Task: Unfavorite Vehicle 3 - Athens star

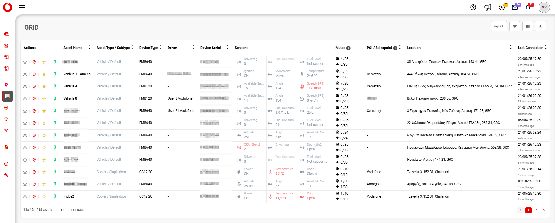Action: click(44, 74)
